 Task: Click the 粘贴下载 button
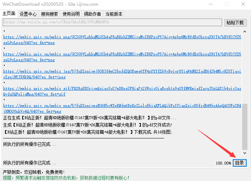tap(235, 23)
